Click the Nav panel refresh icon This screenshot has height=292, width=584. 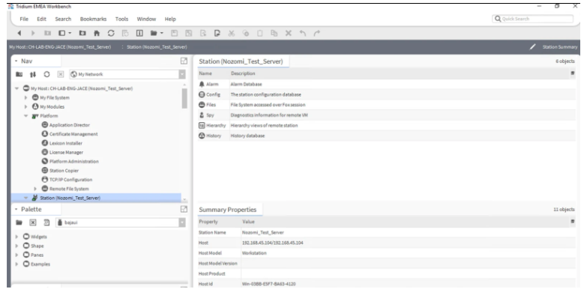(x=46, y=74)
